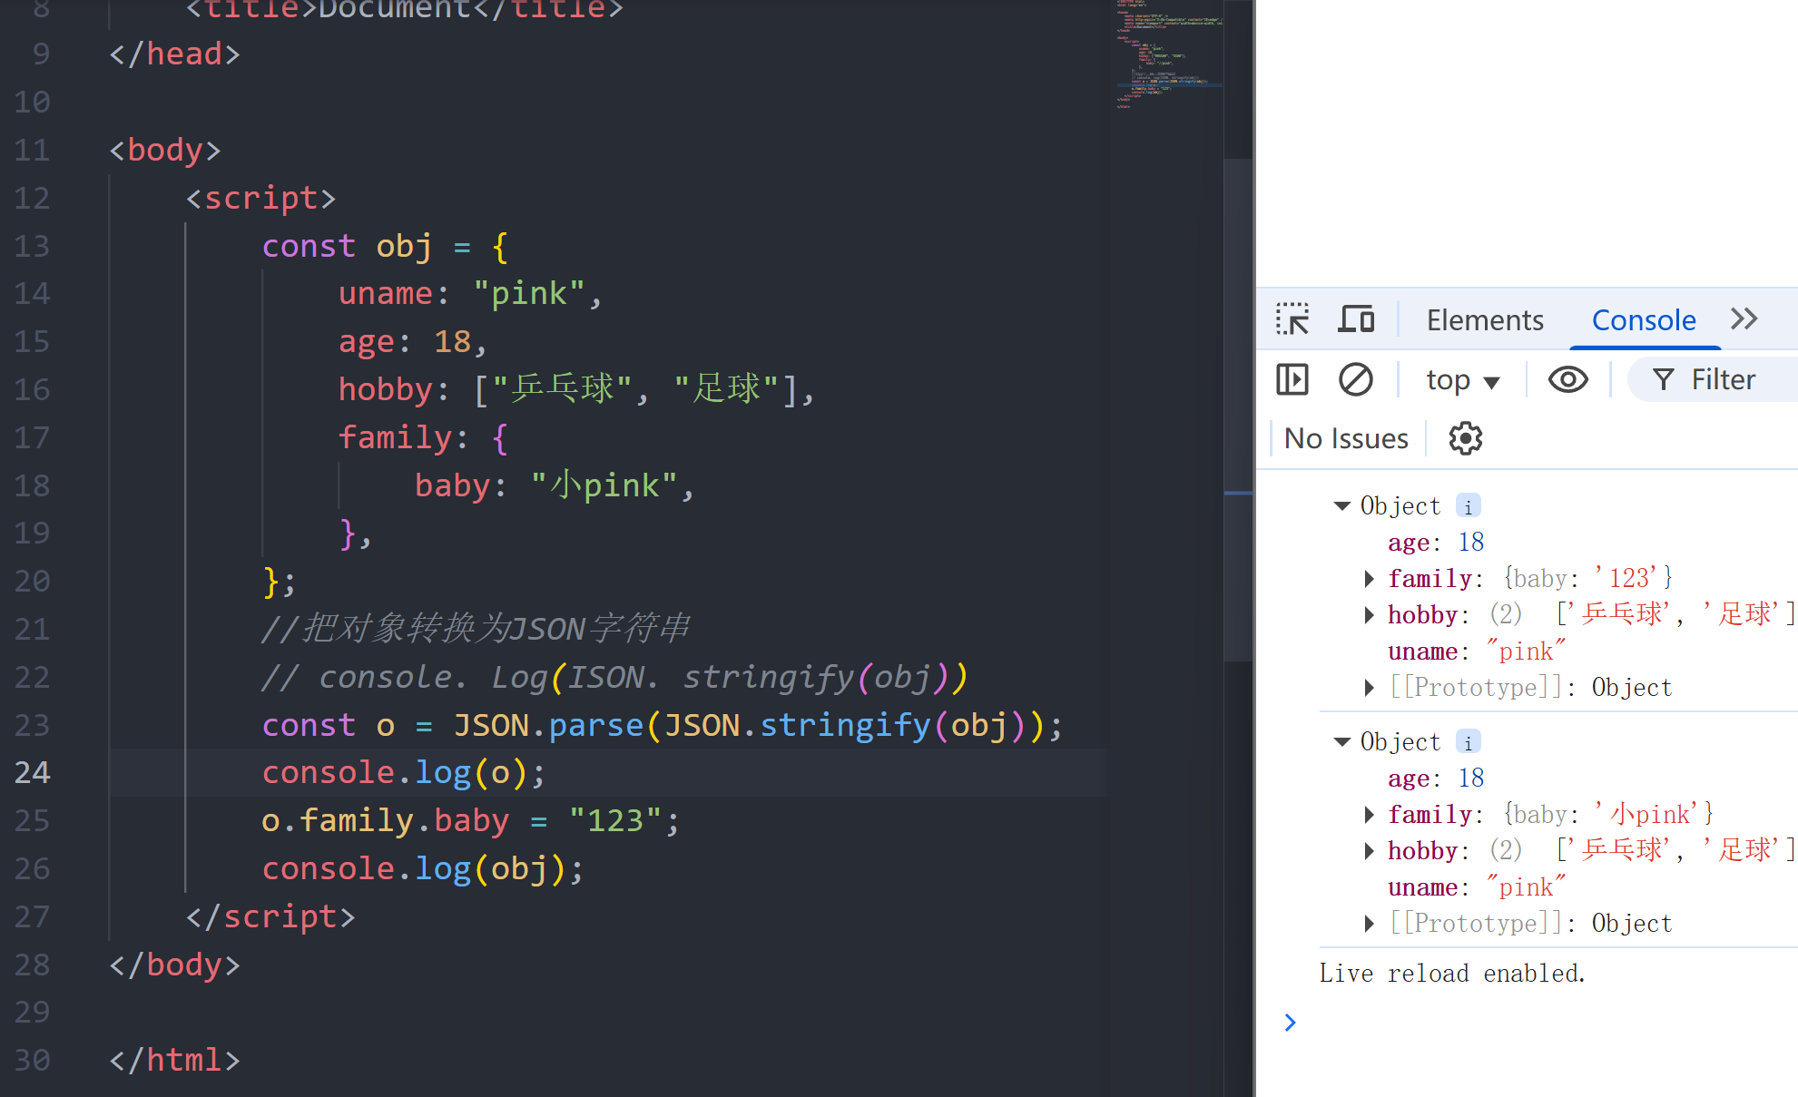Click the info badge beside second Object
The width and height of the screenshot is (1798, 1097).
[x=1468, y=742]
